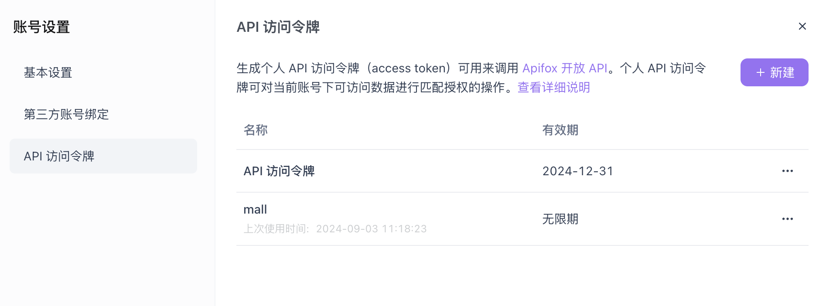Select 第三方账号绑定 in the sidebar

(66, 115)
